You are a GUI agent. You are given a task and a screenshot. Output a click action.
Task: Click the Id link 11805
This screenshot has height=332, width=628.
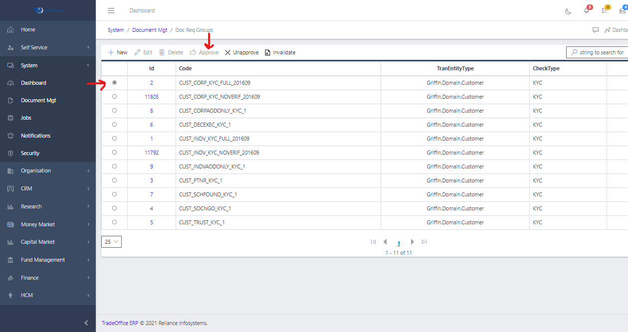coord(152,97)
